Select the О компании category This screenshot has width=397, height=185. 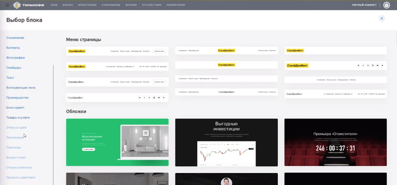(15, 38)
